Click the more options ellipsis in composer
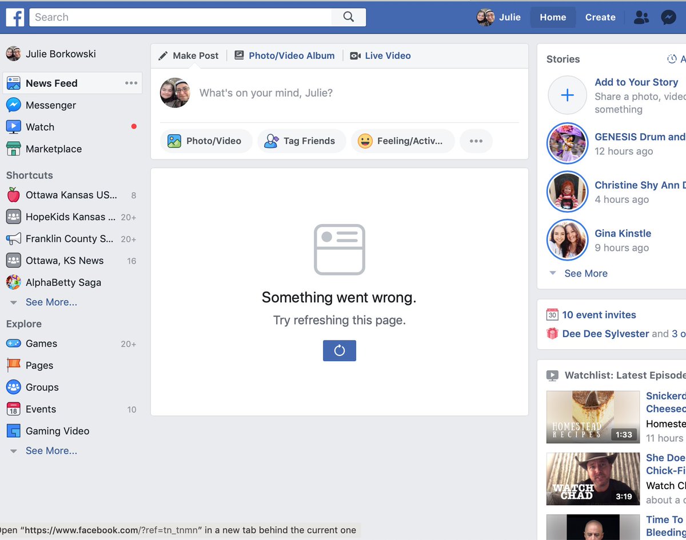 tap(476, 141)
